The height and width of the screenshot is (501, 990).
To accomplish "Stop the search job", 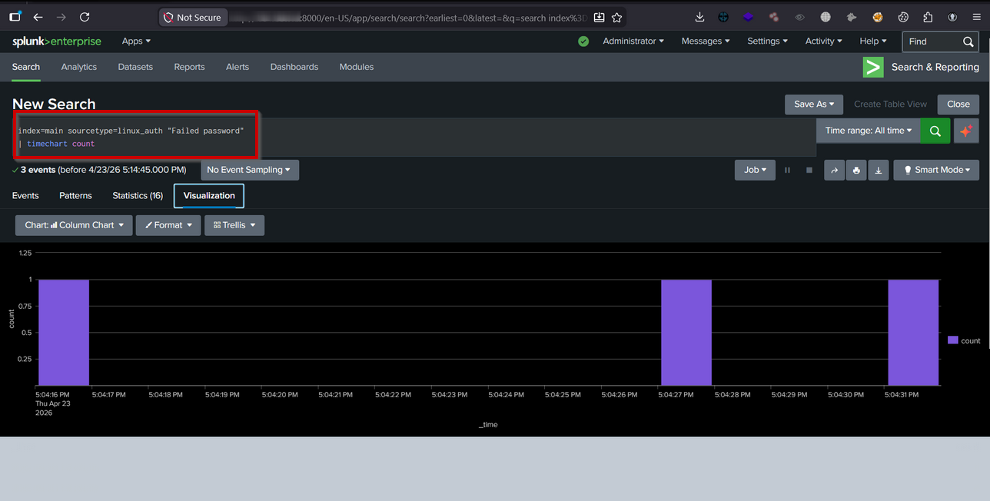I will (809, 170).
